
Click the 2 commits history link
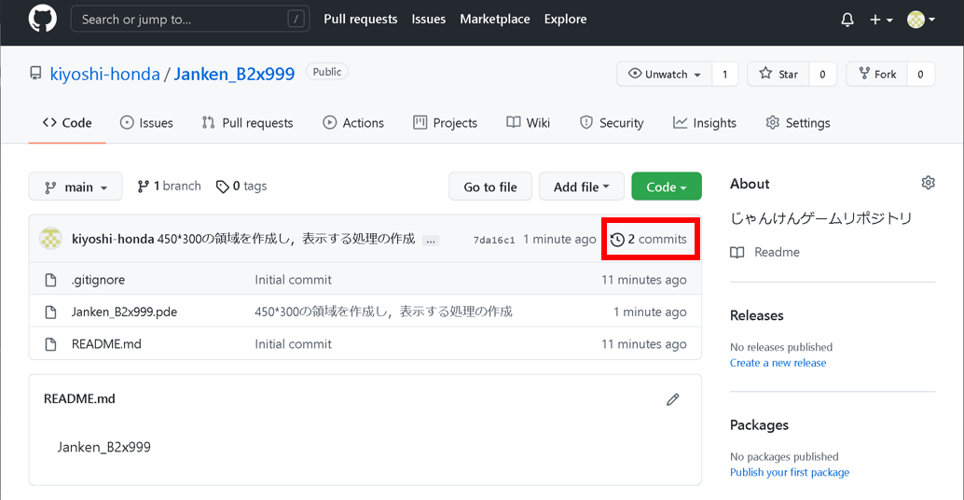click(649, 240)
